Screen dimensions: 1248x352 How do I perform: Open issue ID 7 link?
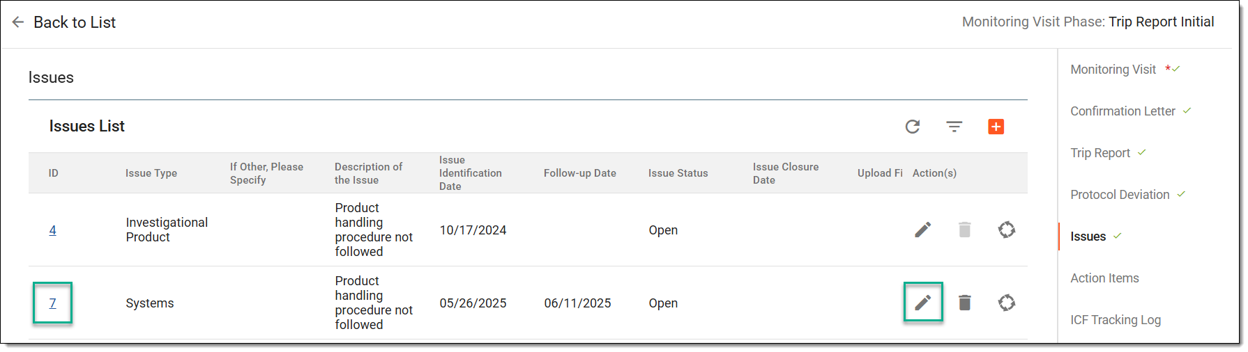[52, 303]
